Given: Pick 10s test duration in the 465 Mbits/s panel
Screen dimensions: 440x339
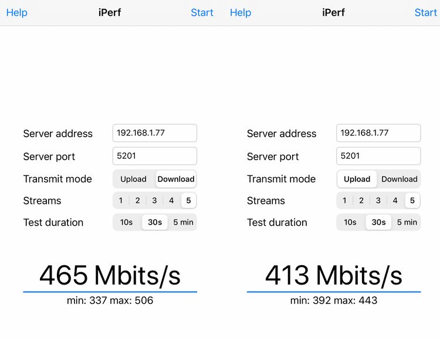Looking at the screenshot, I should click(x=127, y=222).
